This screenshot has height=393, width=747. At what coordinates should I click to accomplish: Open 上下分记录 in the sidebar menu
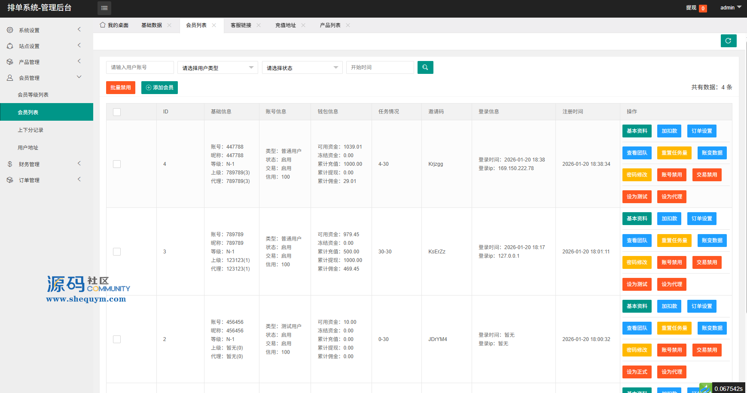(x=30, y=130)
